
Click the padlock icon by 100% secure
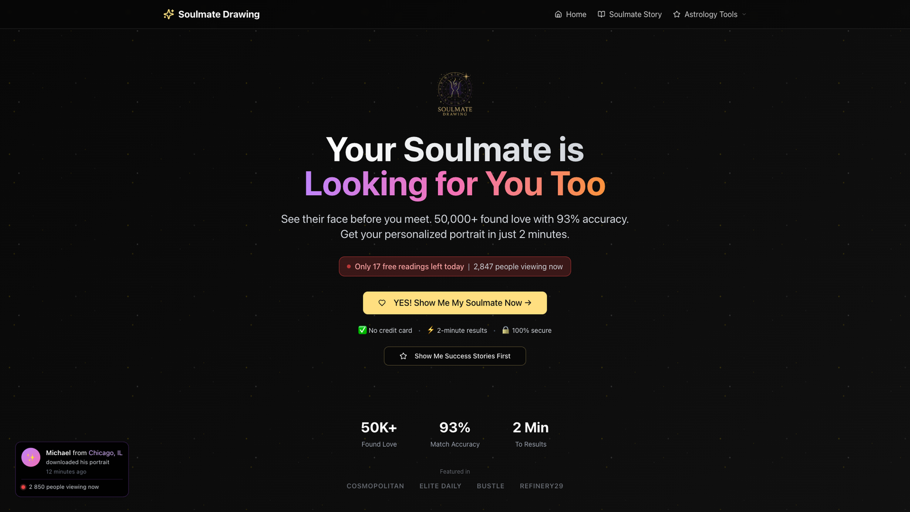(506, 330)
